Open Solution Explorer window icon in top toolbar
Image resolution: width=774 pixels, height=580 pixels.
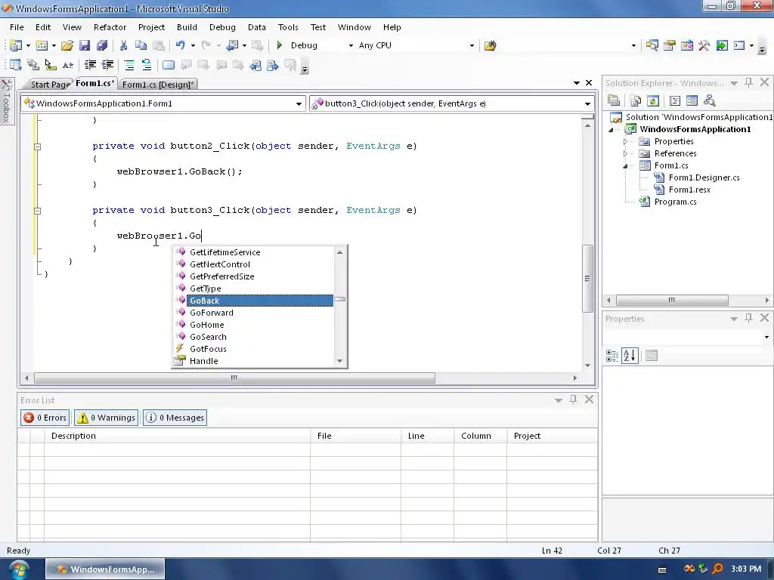652,45
